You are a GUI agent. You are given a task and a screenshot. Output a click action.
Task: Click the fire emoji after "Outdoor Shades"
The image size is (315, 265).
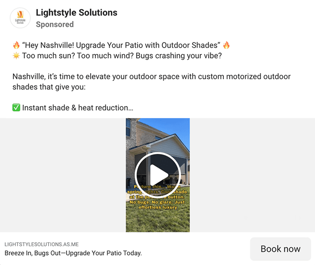coord(226,46)
